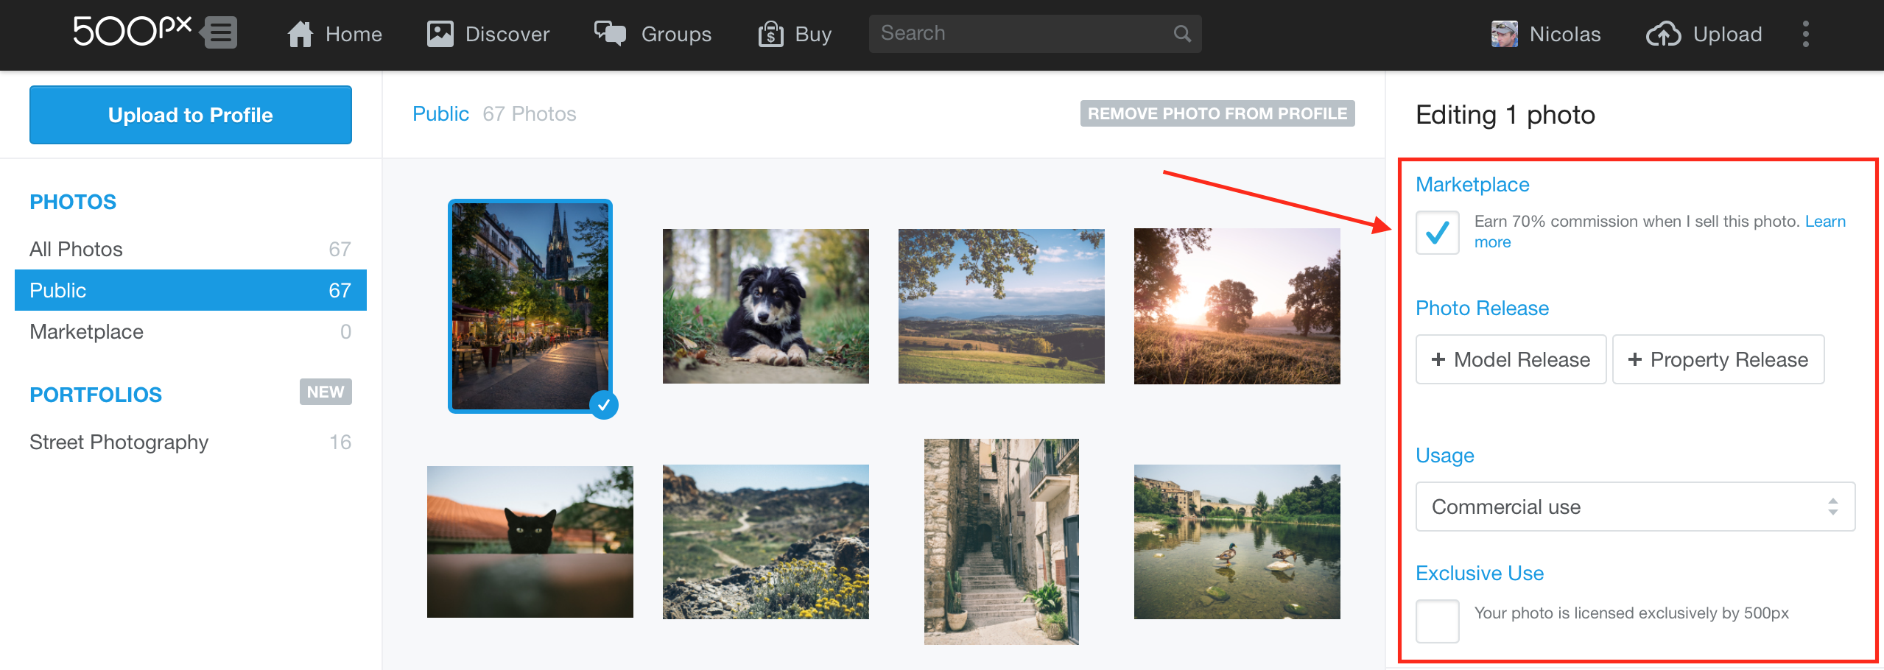This screenshot has height=670, width=1884.
Task: Open the Usage dropdown showing Commercial use
Action: click(x=1634, y=506)
